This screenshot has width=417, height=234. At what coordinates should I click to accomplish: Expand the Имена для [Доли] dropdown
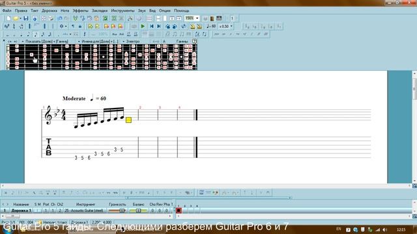(79, 42)
